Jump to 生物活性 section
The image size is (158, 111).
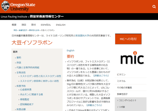21,73
